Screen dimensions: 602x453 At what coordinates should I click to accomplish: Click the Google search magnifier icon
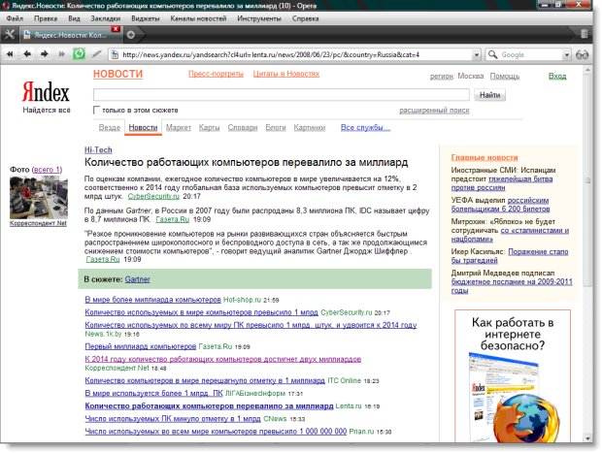pos(492,54)
